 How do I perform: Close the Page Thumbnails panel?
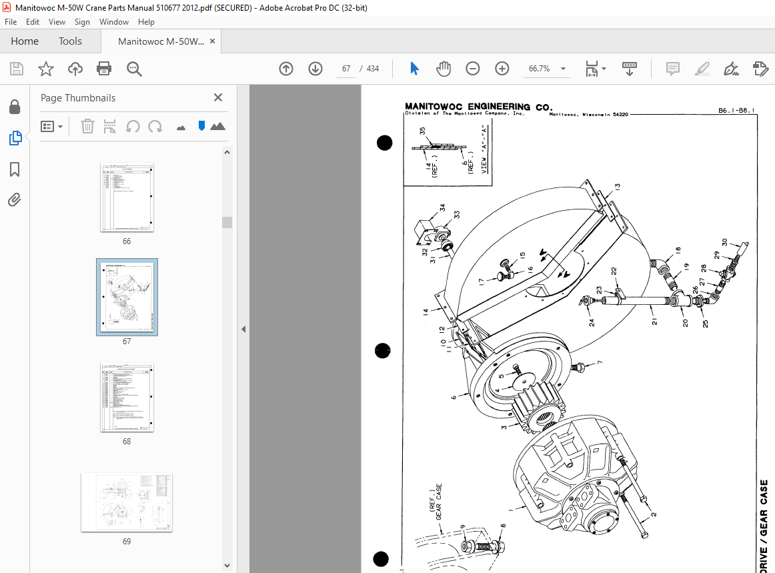tap(218, 97)
